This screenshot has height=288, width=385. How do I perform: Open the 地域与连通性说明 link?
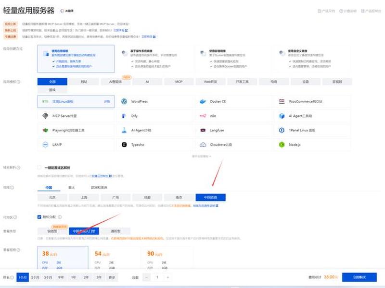[x=205, y=206]
